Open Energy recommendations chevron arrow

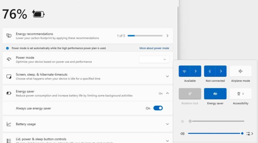167,36
